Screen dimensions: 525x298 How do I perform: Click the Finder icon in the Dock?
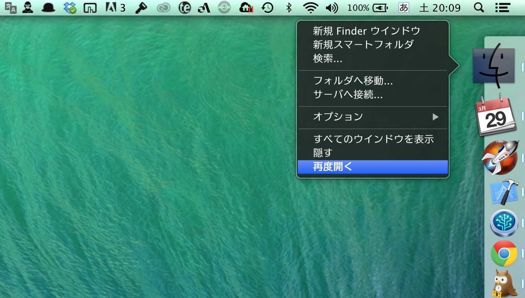494,66
